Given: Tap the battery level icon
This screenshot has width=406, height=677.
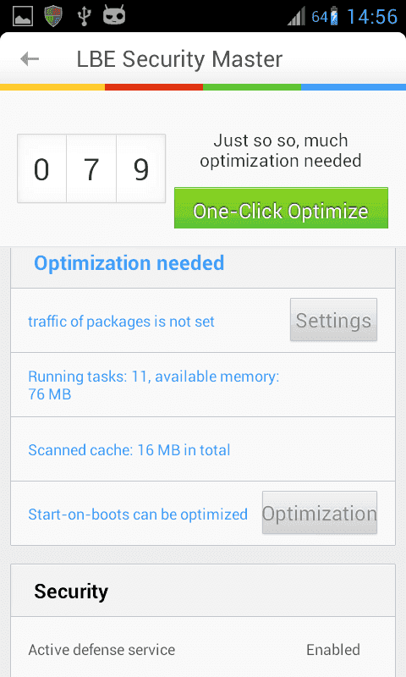Looking at the screenshot, I should (x=334, y=16).
